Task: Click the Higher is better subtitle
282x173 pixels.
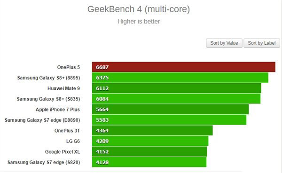Action: pyautogui.click(x=139, y=22)
